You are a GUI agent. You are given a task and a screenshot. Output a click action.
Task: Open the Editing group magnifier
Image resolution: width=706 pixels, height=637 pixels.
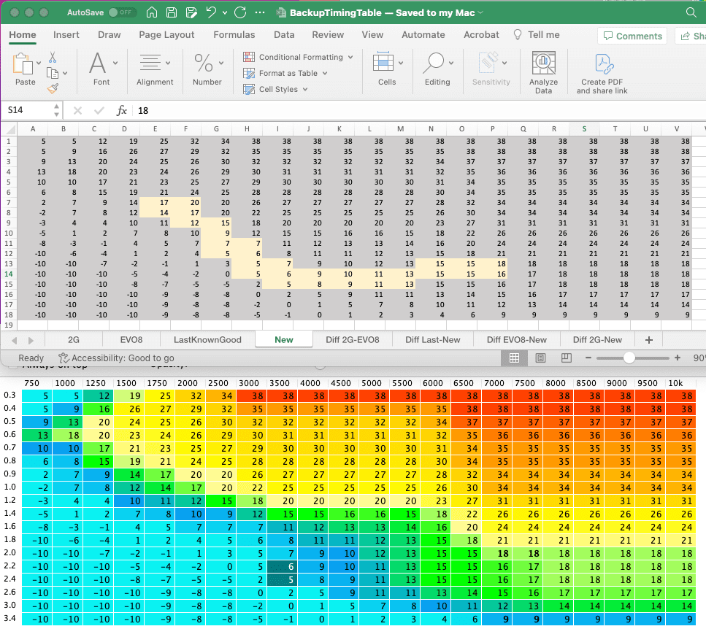coord(437,69)
